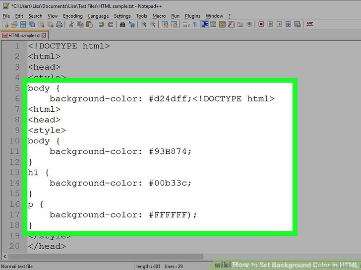This screenshot has height=270, width=361.
Task: Click 'Normal text file' in status bar
Action: pyautogui.click(x=17, y=267)
